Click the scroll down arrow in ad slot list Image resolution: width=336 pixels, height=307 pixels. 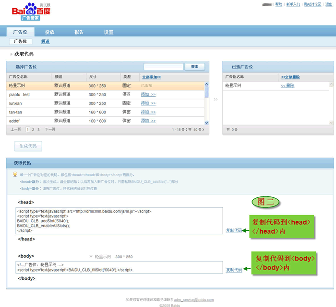tap(206, 123)
